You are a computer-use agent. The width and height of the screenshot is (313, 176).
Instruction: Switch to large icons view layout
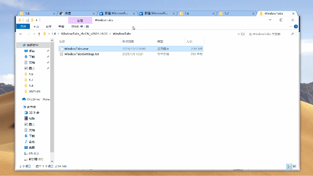295,166
